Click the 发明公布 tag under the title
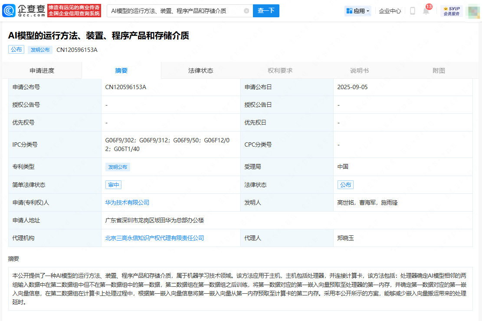Image resolution: width=482 pixels, height=321 pixels. click(40, 50)
